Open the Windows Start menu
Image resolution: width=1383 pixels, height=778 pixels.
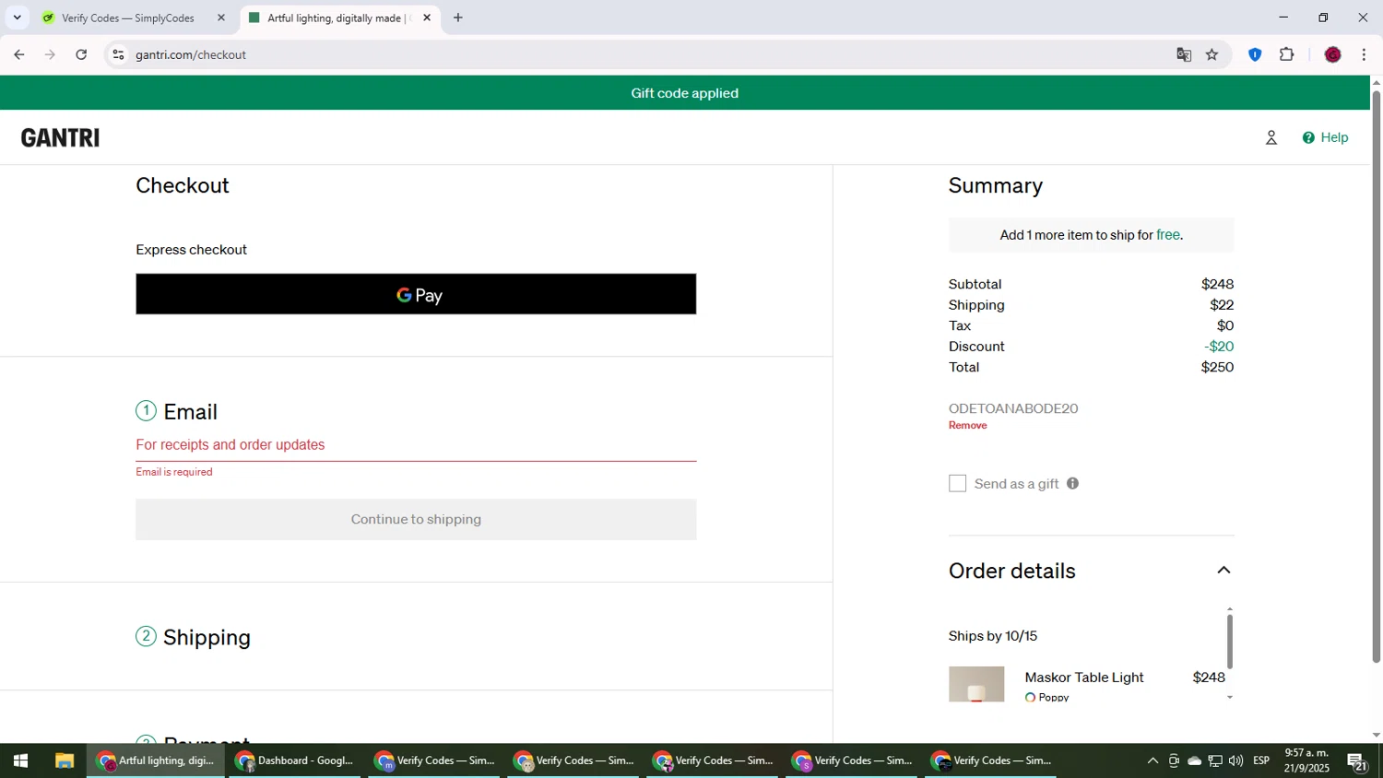pyautogui.click(x=20, y=761)
